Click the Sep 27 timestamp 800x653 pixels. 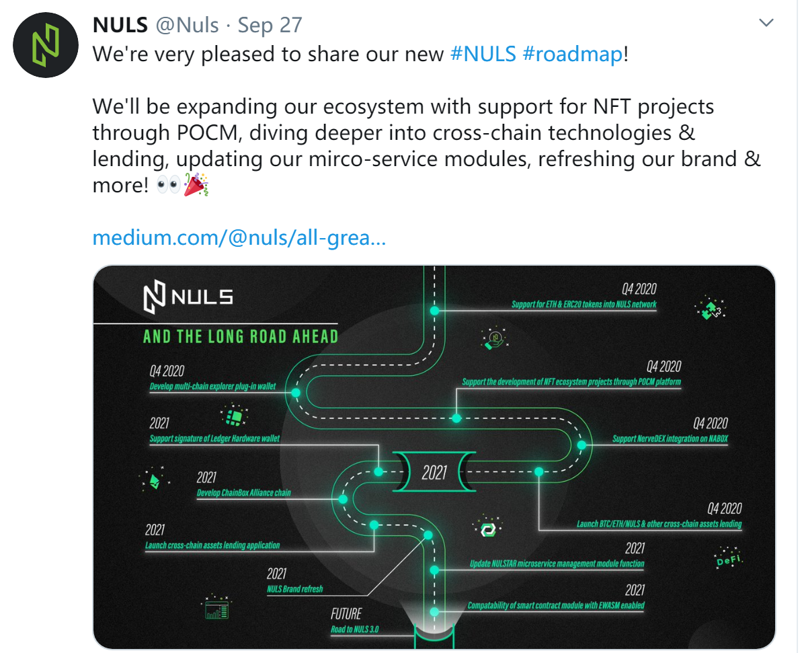[x=270, y=26]
